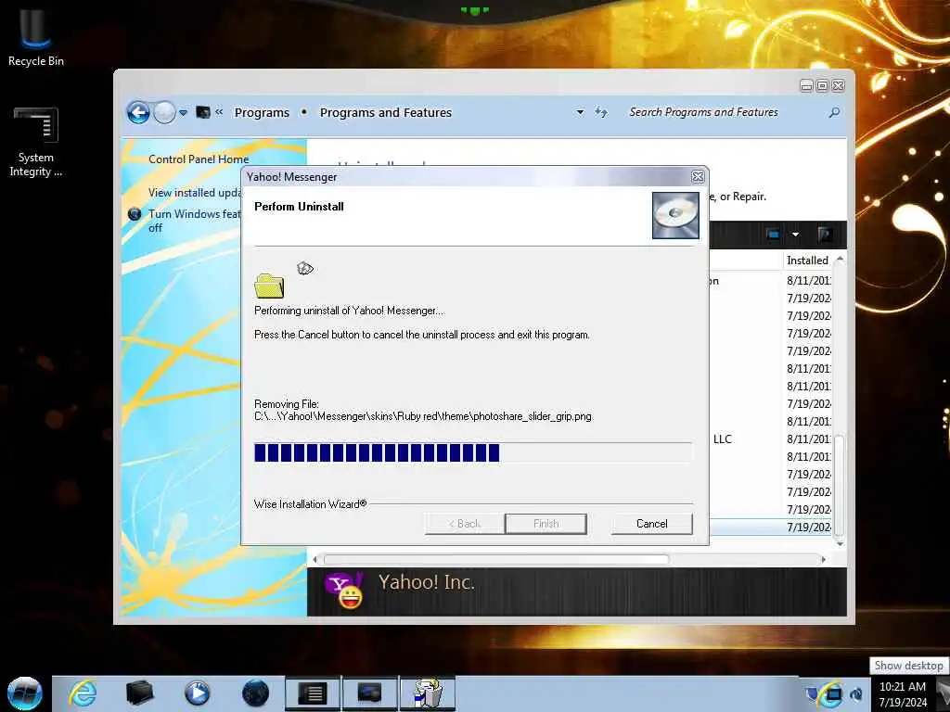
Task: Click the yellow folder icon in dialog
Action: pyautogui.click(x=269, y=286)
